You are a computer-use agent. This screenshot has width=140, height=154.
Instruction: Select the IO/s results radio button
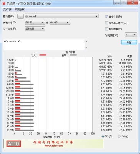click(x=119, y=136)
